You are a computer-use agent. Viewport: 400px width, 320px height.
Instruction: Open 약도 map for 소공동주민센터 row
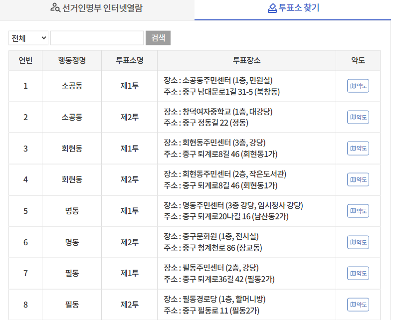(x=358, y=86)
